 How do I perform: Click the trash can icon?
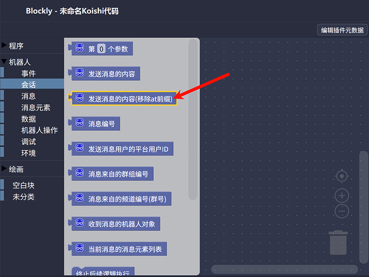point(338,243)
